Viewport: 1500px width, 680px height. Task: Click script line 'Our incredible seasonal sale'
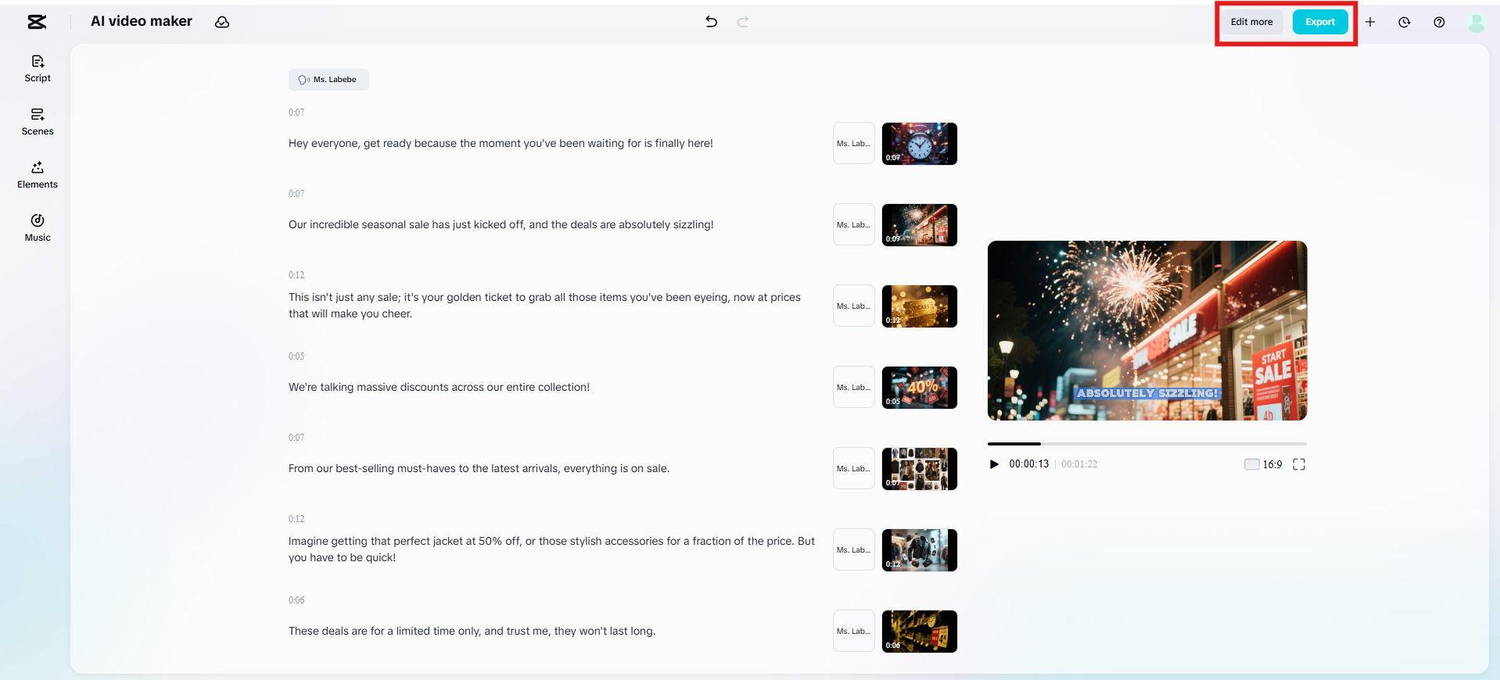tap(501, 225)
